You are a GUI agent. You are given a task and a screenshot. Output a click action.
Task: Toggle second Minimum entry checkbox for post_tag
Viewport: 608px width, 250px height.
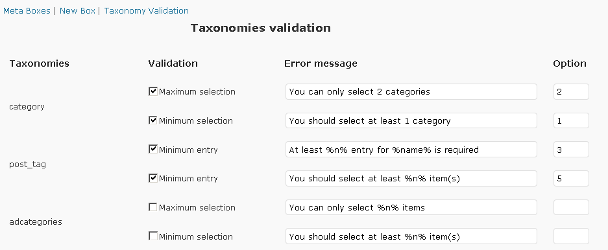152,178
